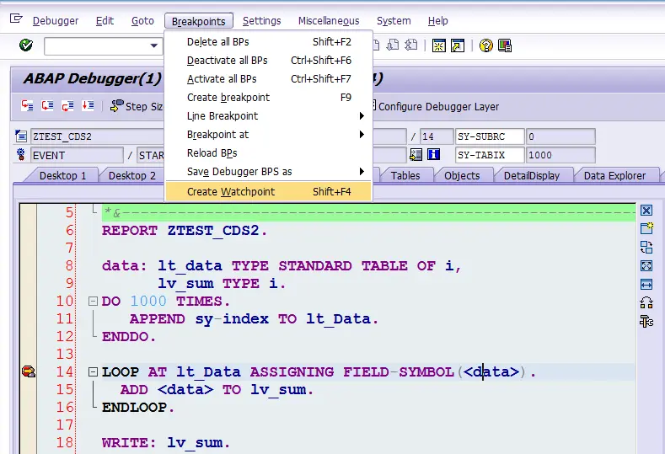The height and width of the screenshot is (454, 665).
Task: Click the SY-TABIX value field showing 1000
Action: 560,155
